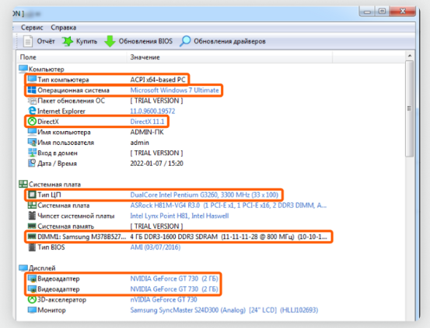Select the admin user name value
The width and height of the screenshot is (430, 328).
(140, 143)
